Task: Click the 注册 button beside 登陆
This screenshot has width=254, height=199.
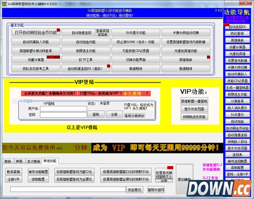Action: coord(114,114)
